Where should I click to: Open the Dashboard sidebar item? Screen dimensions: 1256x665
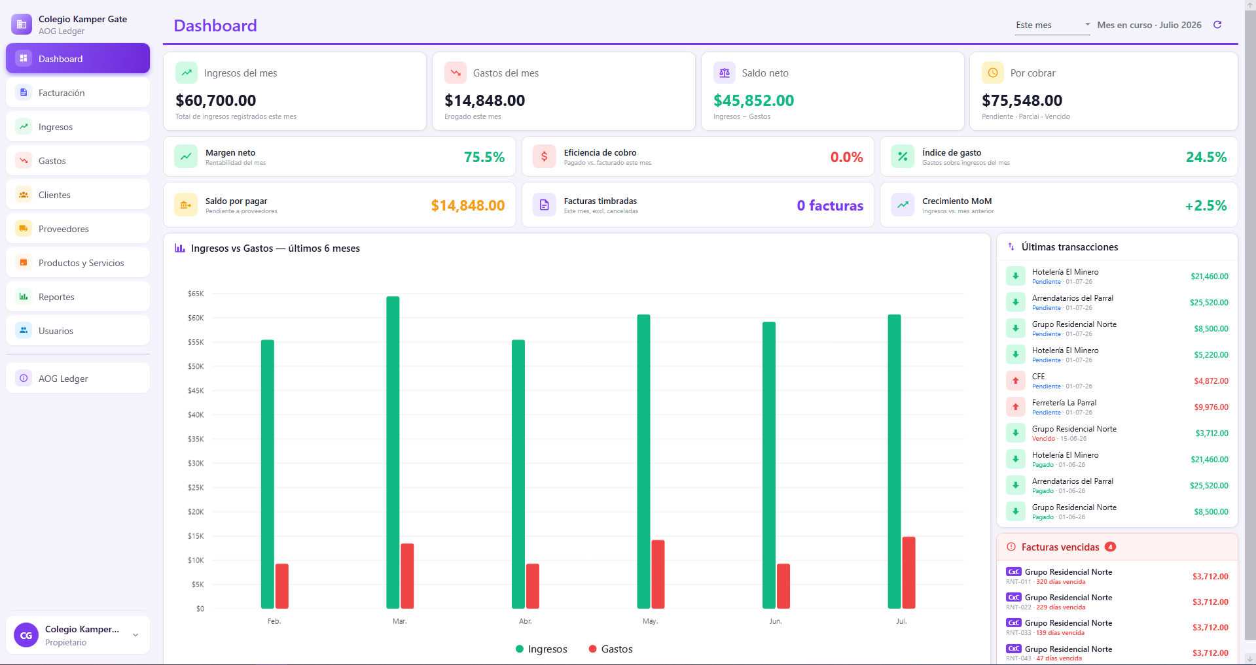click(x=78, y=59)
